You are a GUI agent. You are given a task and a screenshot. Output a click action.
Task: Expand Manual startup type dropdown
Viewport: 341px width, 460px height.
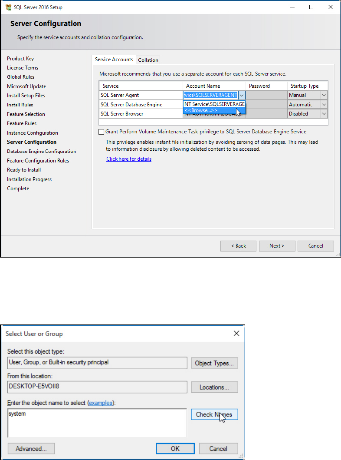coord(324,95)
